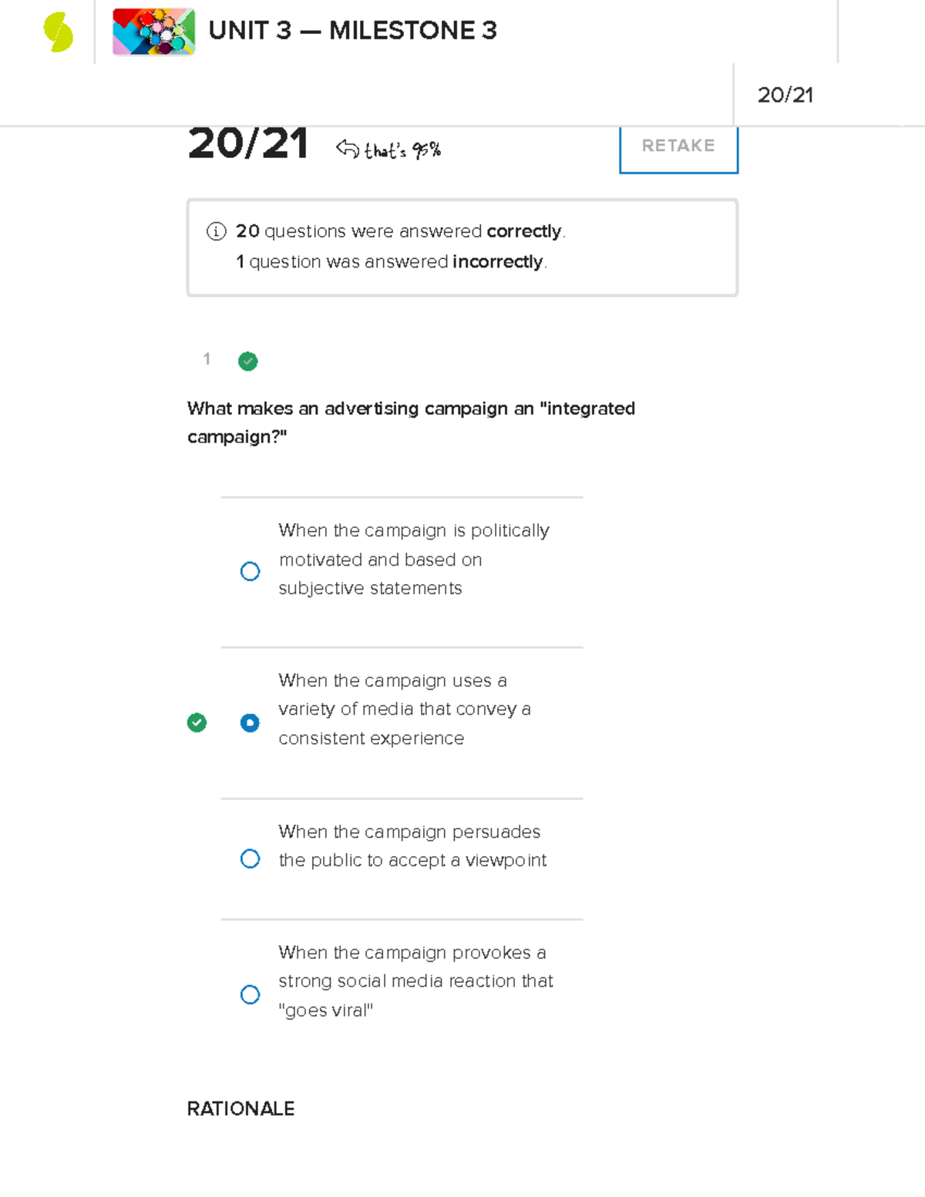Image resolution: width=925 pixels, height=1197 pixels.
Task: Click the questions answered summary box
Action: point(461,246)
